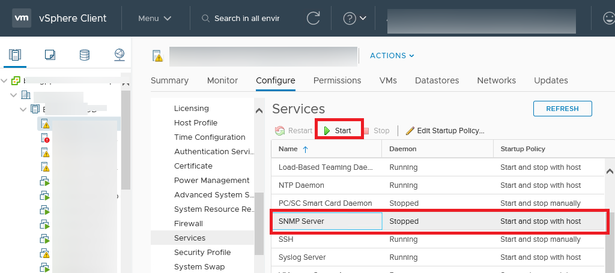The height and width of the screenshot is (273, 615).
Task: Switch to the Monitor tab
Action: coord(222,80)
